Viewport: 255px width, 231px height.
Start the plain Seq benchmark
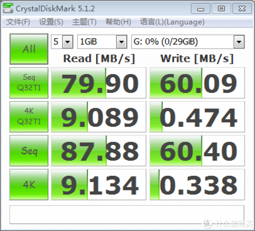tap(29, 151)
